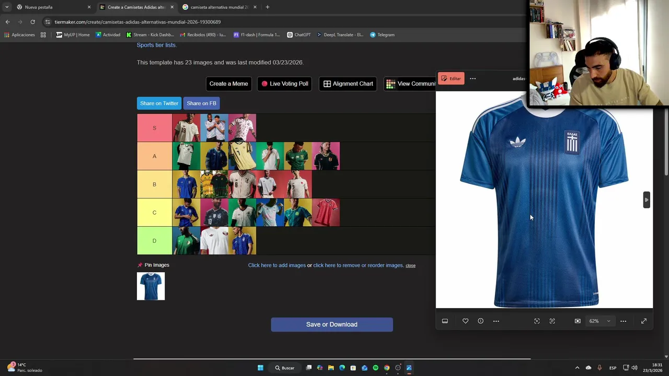Go to next image with right arrow
This screenshot has width=669, height=376.
[x=647, y=199]
